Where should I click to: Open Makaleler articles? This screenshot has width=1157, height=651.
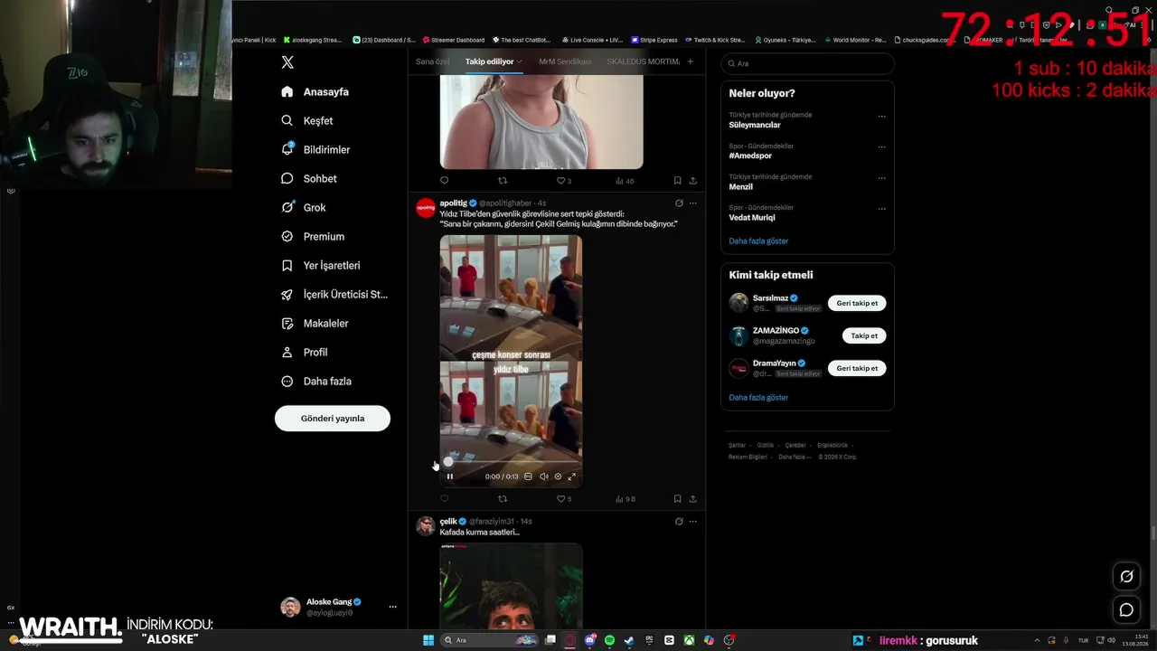pyautogui.click(x=315, y=323)
